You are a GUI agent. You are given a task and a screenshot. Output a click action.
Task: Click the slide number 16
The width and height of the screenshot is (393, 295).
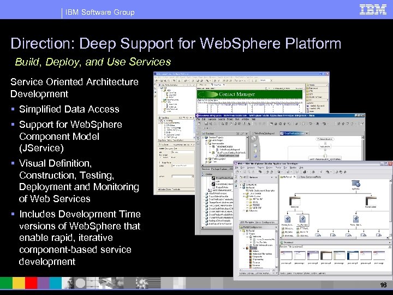tap(383, 285)
